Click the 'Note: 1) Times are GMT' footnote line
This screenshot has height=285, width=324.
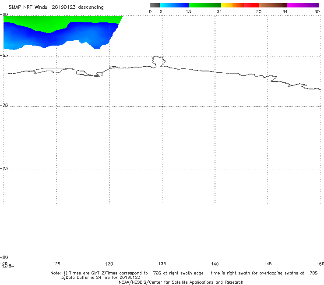[x=184, y=273]
